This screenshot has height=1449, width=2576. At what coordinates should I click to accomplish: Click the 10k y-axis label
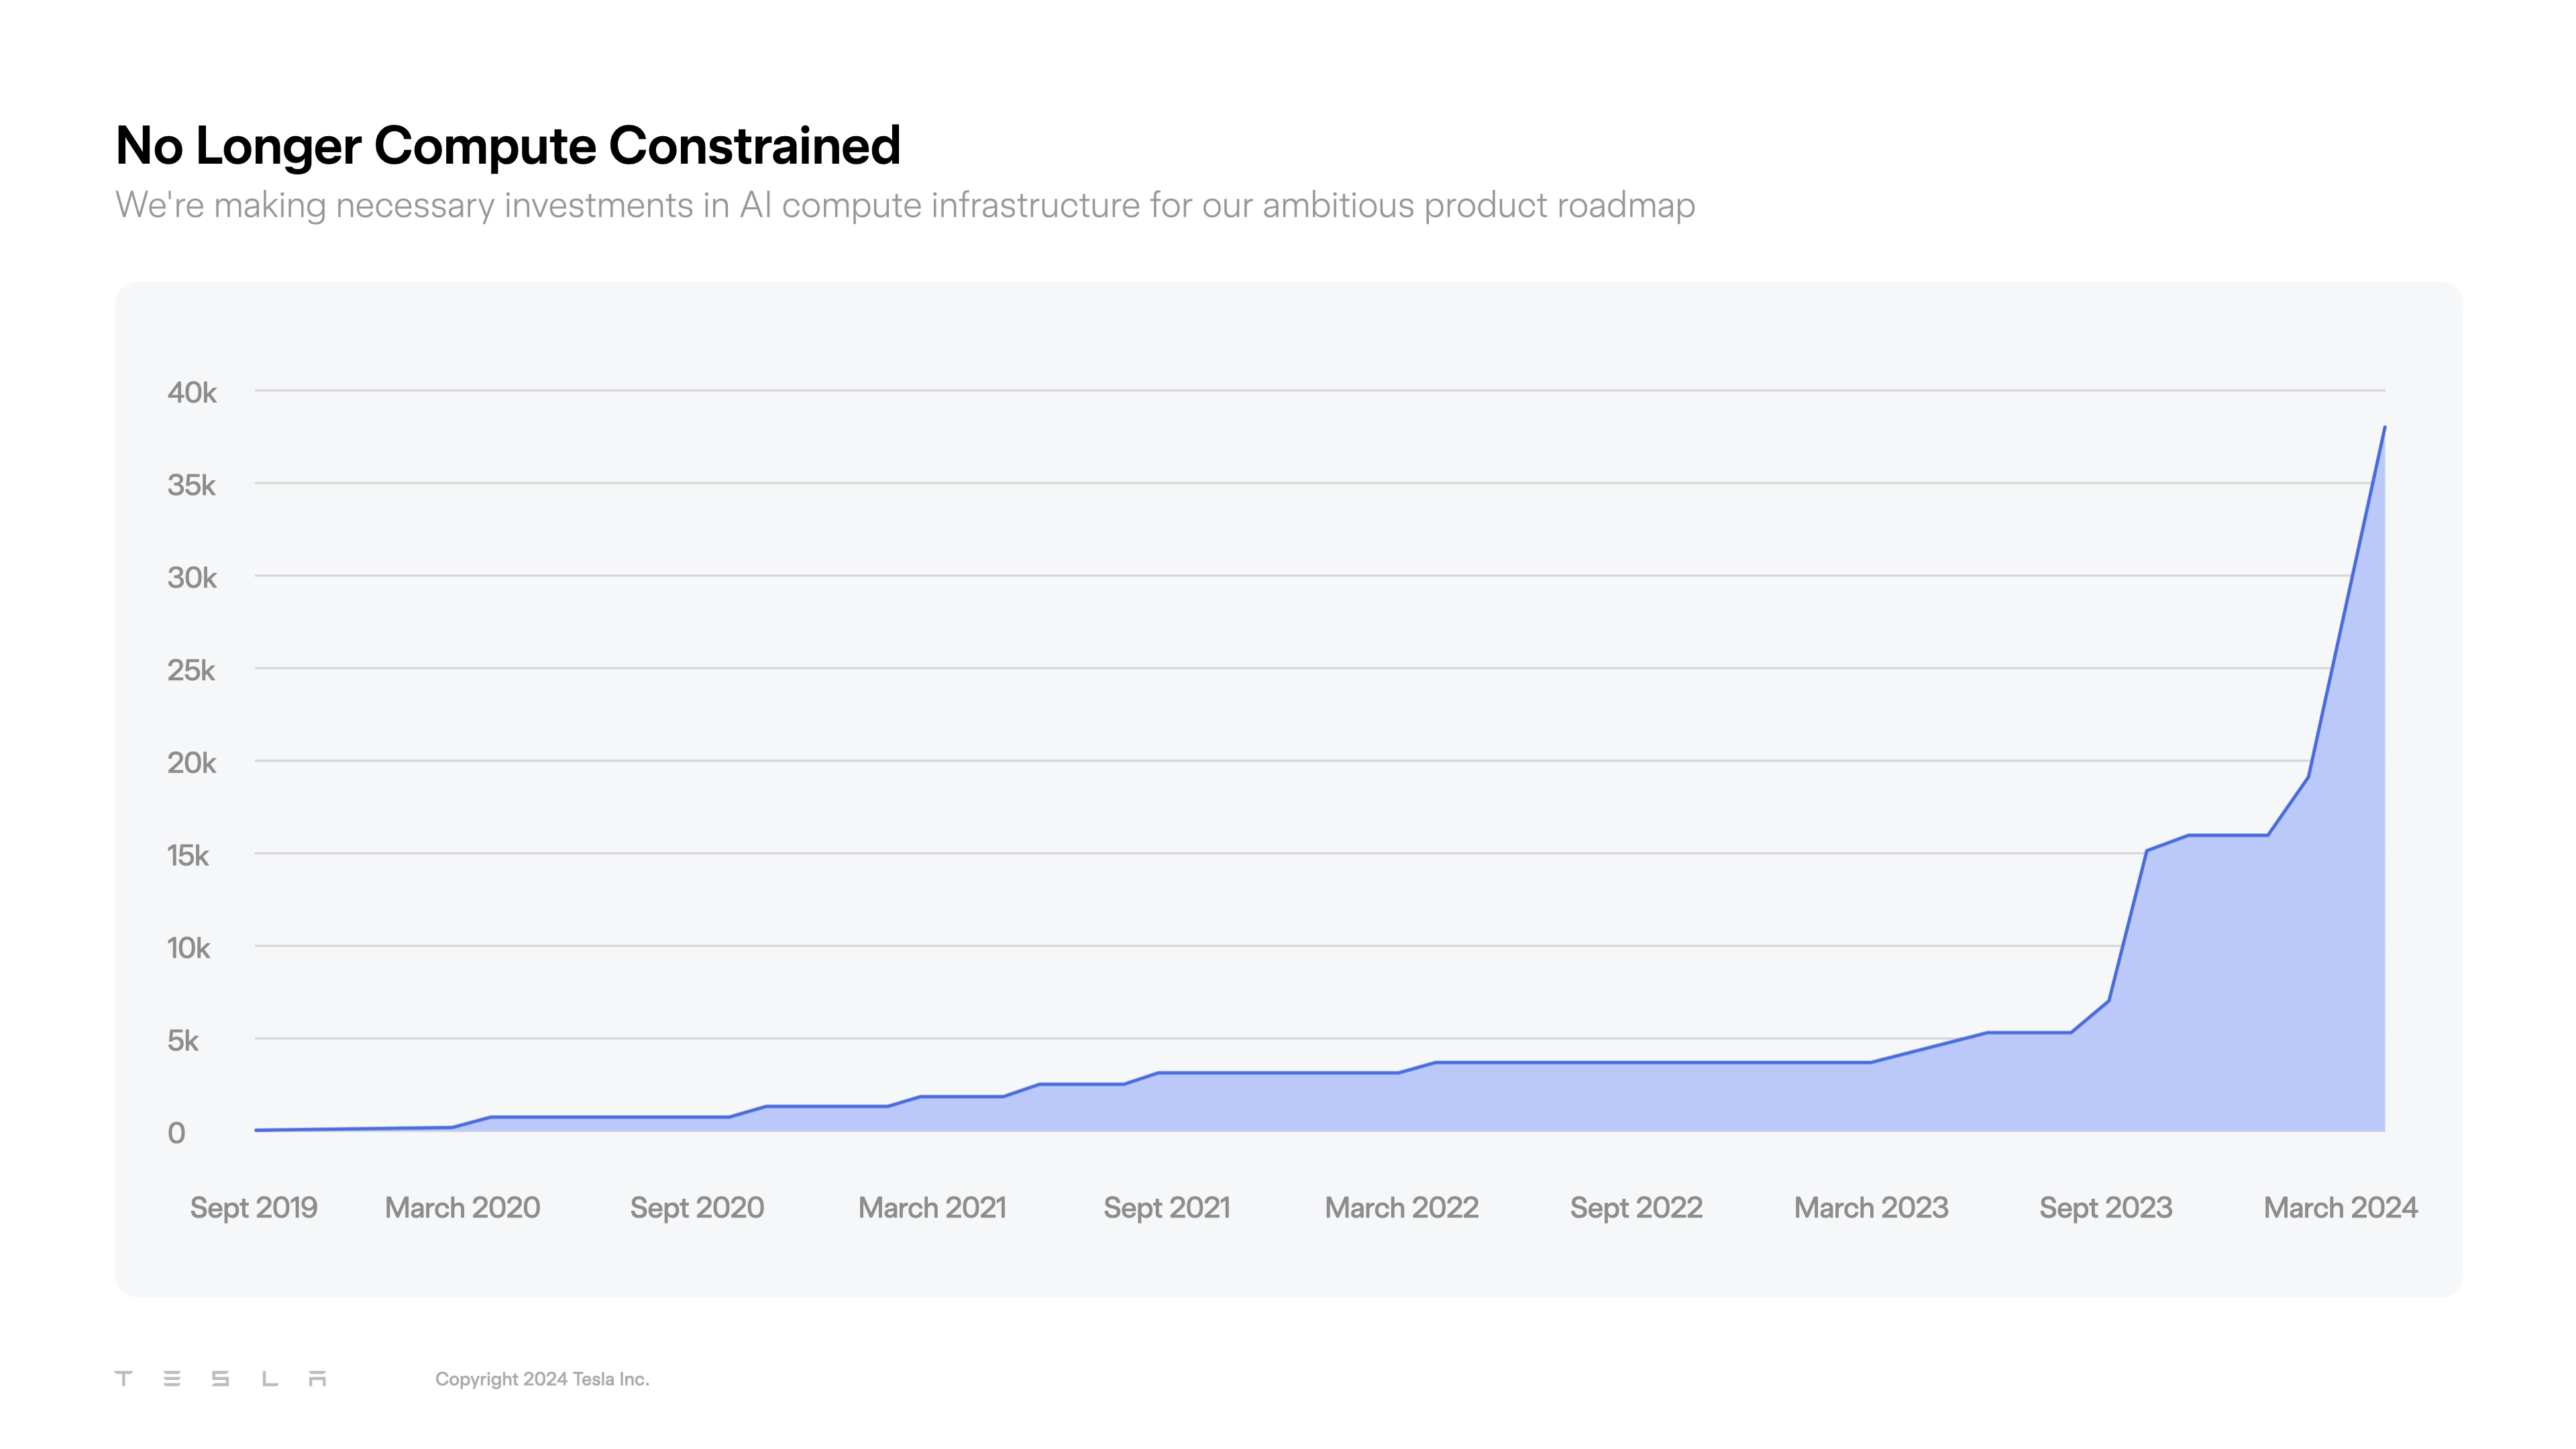tap(188, 948)
